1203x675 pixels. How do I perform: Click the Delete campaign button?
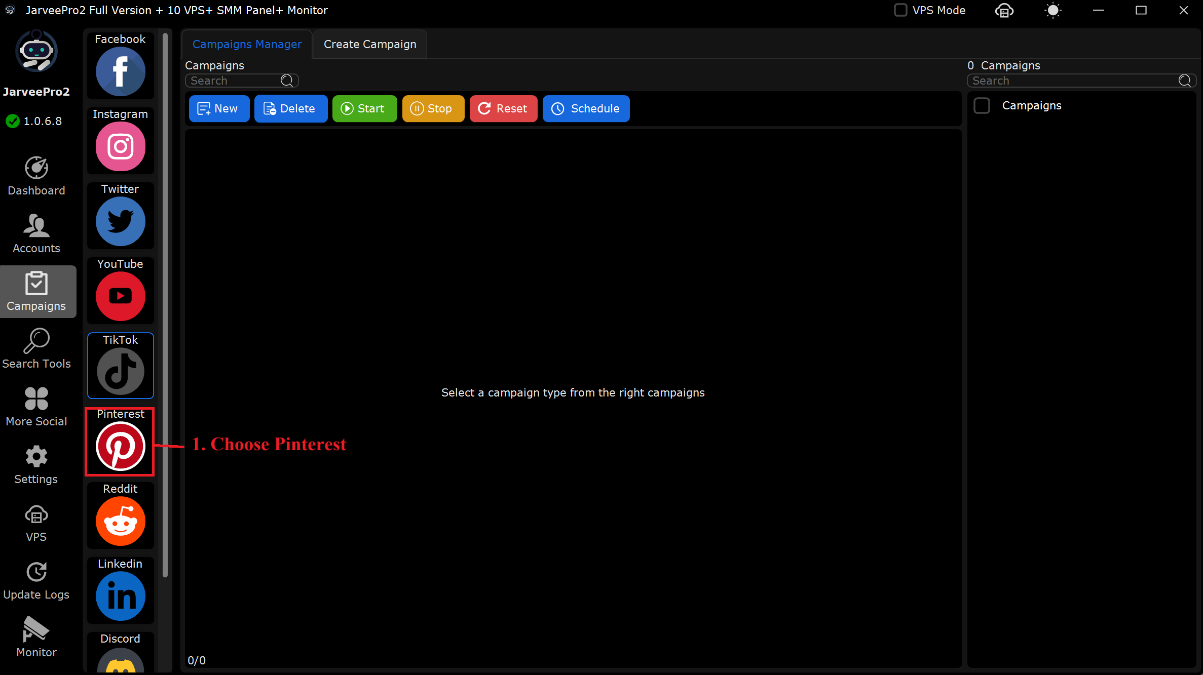pos(291,108)
